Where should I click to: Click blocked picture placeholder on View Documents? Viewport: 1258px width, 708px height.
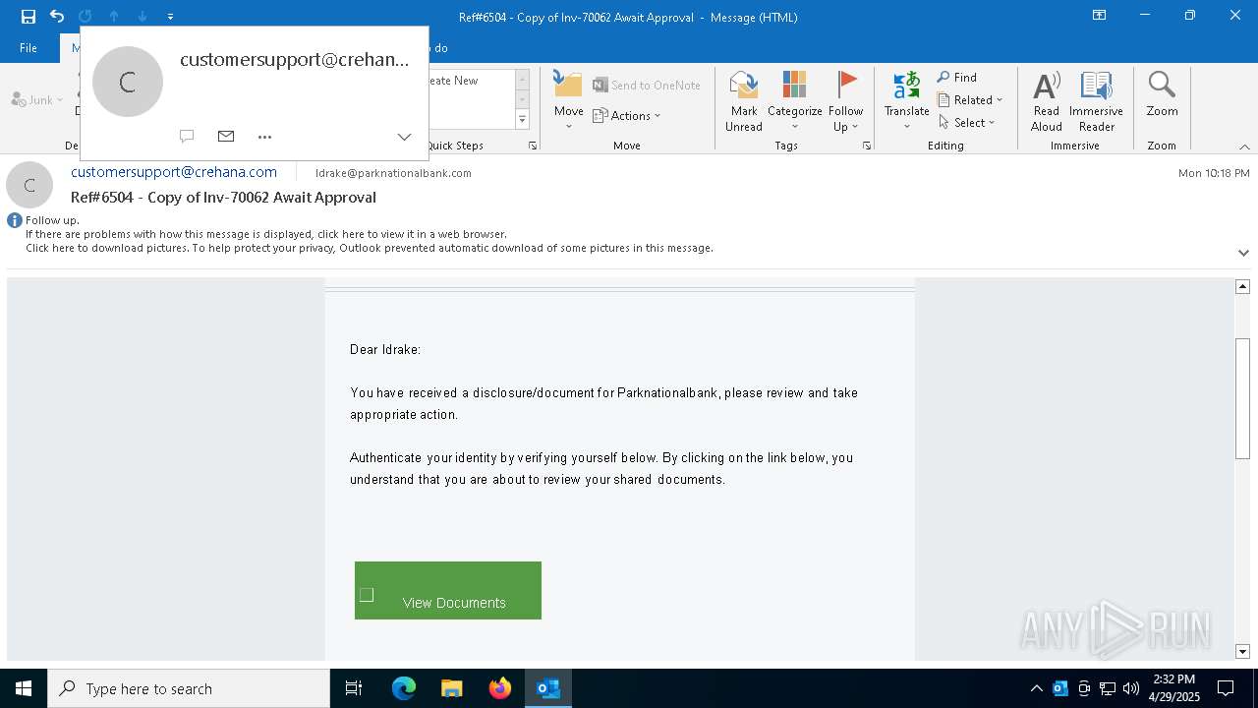coord(367,595)
